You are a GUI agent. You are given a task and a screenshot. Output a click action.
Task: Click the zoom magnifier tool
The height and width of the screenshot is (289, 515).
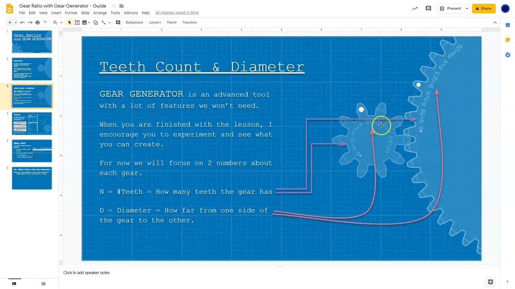tap(55, 22)
